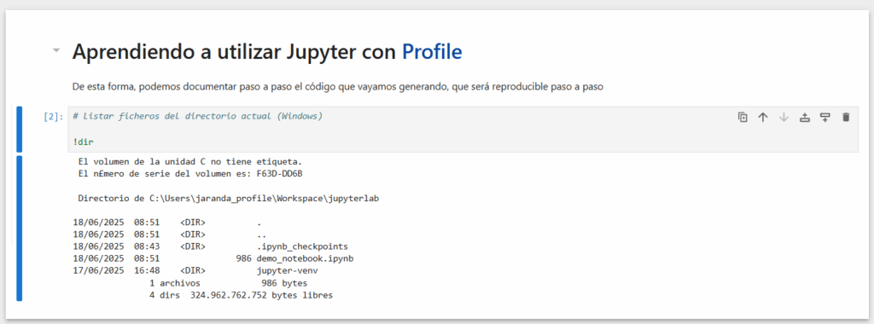The width and height of the screenshot is (874, 324).
Task: Click the jupyter-venv directory entry
Action: pos(285,271)
